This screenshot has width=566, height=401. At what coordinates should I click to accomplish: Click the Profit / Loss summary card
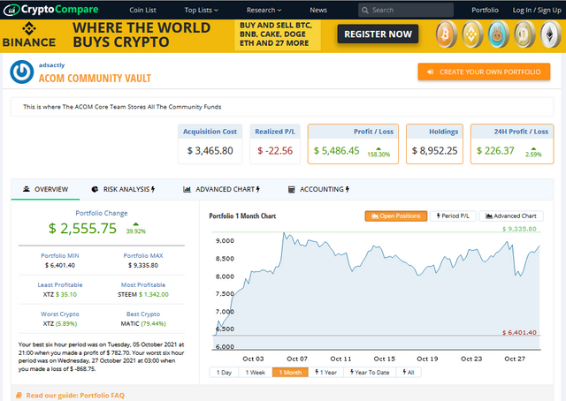pos(353,144)
